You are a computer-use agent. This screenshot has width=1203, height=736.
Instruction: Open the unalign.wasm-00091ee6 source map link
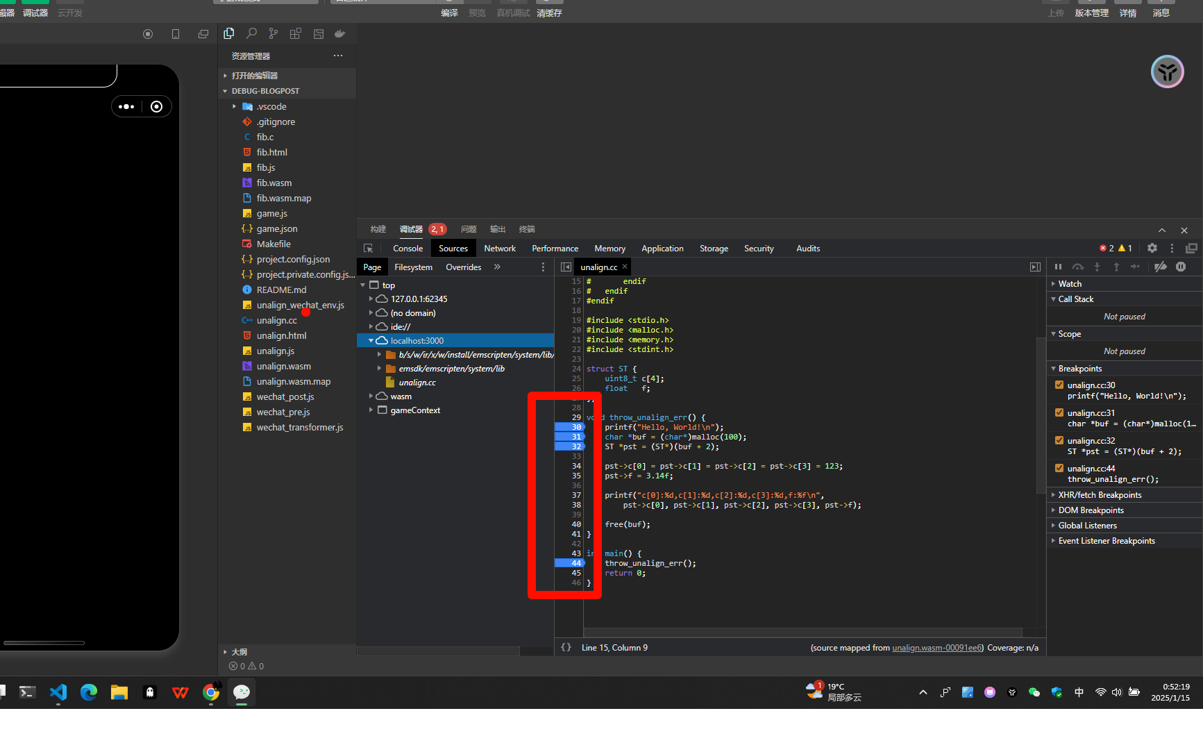[936, 647]
